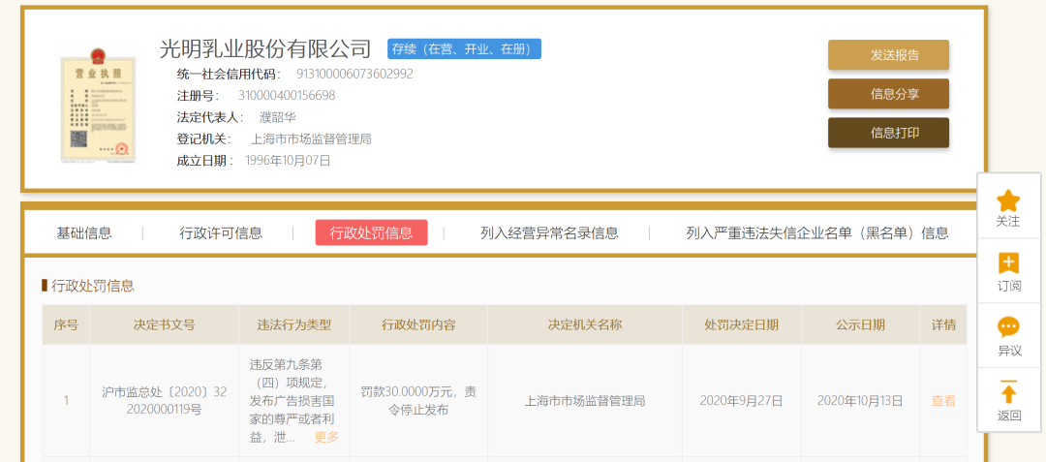Screen dimensions: 1046x462
Task: Select the table cell 上海市市场监督管理局 in row 1
Action: [585, 401]
